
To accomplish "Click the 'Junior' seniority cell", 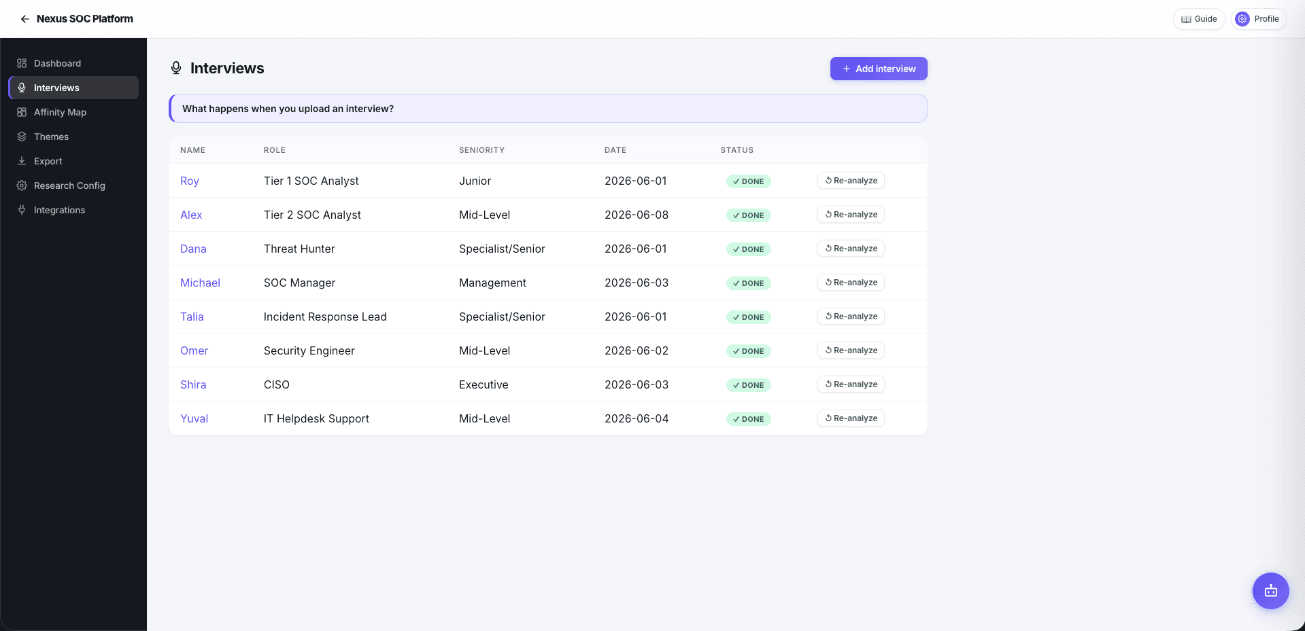I will tap(475, 181).
